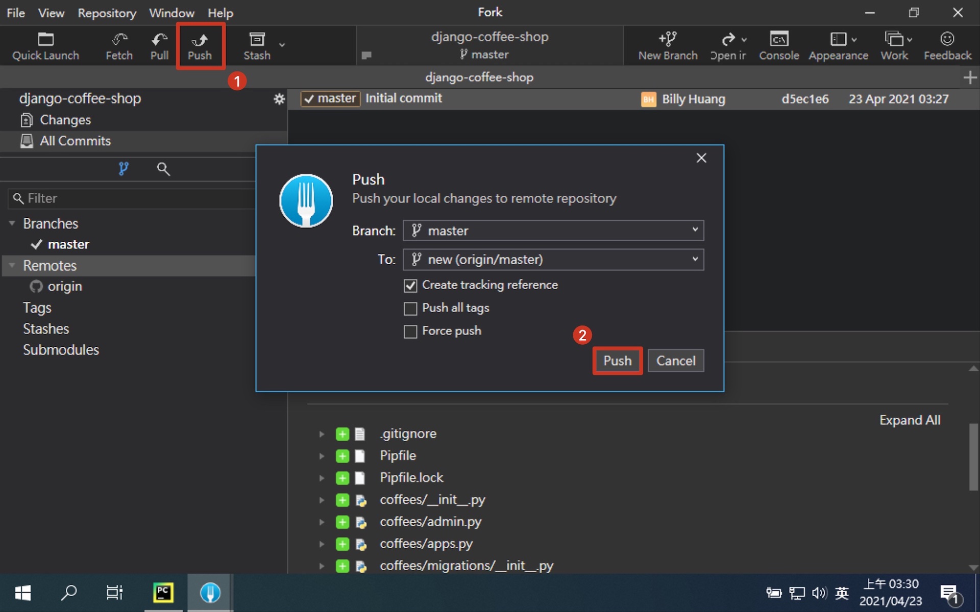This screenshot has width=980, height=612.
Task: Open the Help menu
Action: pos(220,13)
